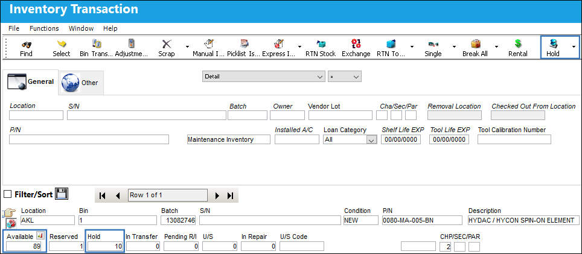Click the Find binoculars toolbar icon

coord(26,44)
